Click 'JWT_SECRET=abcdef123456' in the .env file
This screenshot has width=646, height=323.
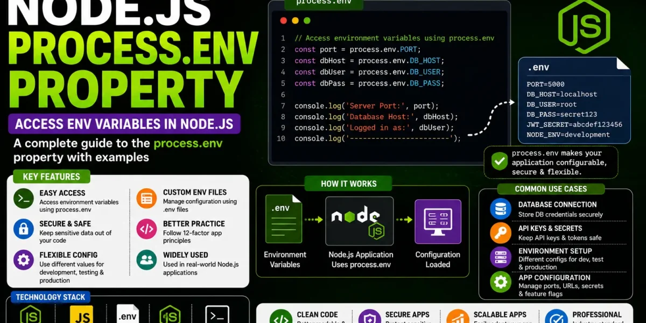coord(574,124)
